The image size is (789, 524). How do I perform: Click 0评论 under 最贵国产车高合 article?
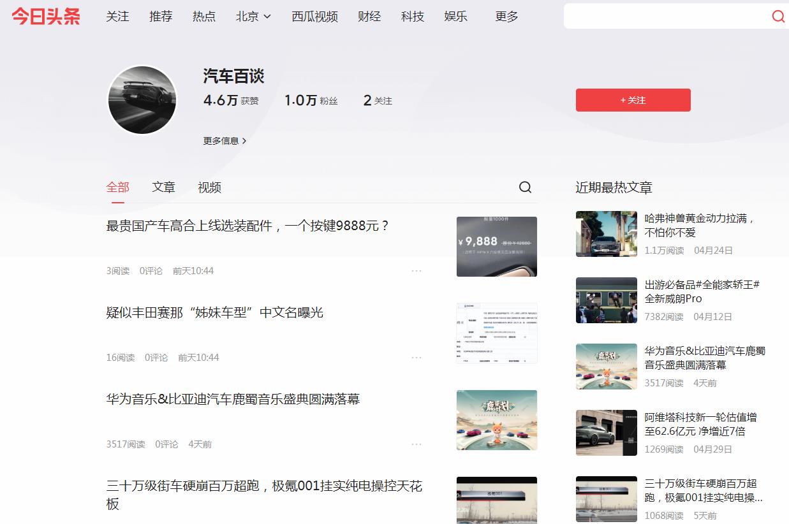[151, 271]
